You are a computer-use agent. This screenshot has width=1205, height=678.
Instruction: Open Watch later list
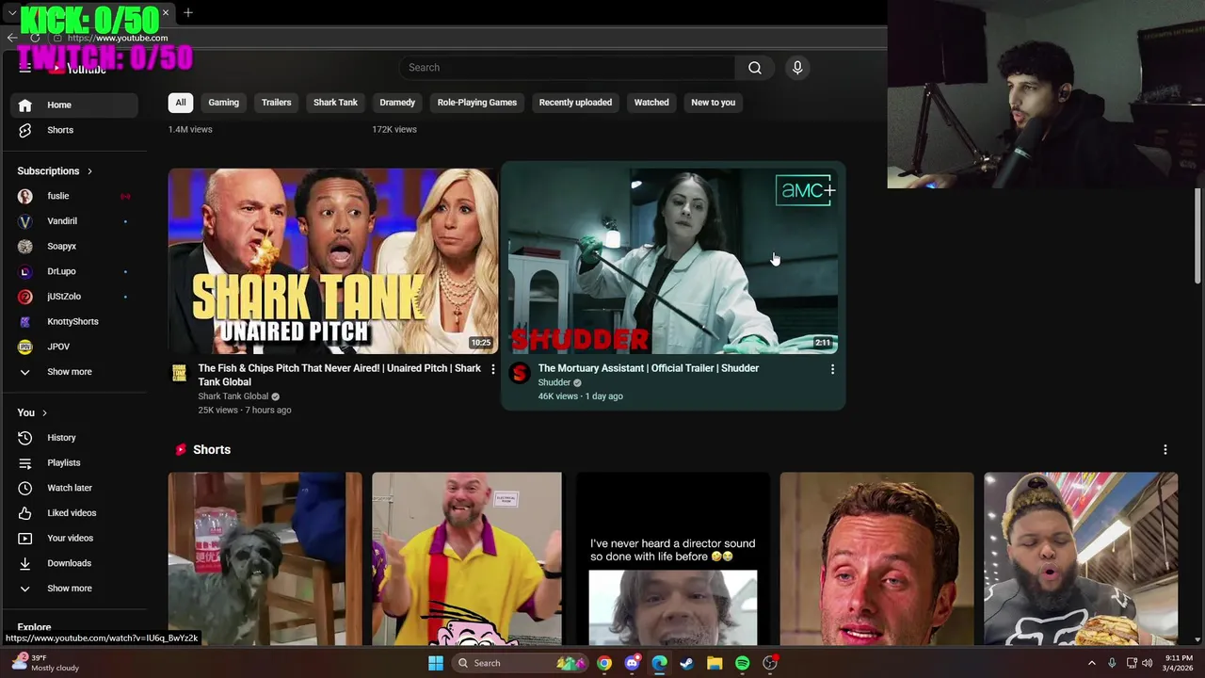(x=74, y=488)
